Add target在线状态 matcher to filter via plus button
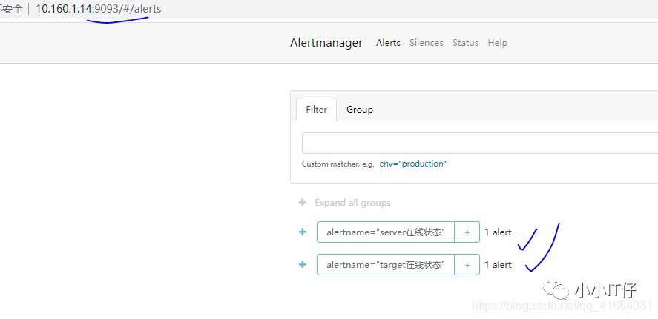The height and width of the screenshot is (319, 658). click(x=467, y=265)
